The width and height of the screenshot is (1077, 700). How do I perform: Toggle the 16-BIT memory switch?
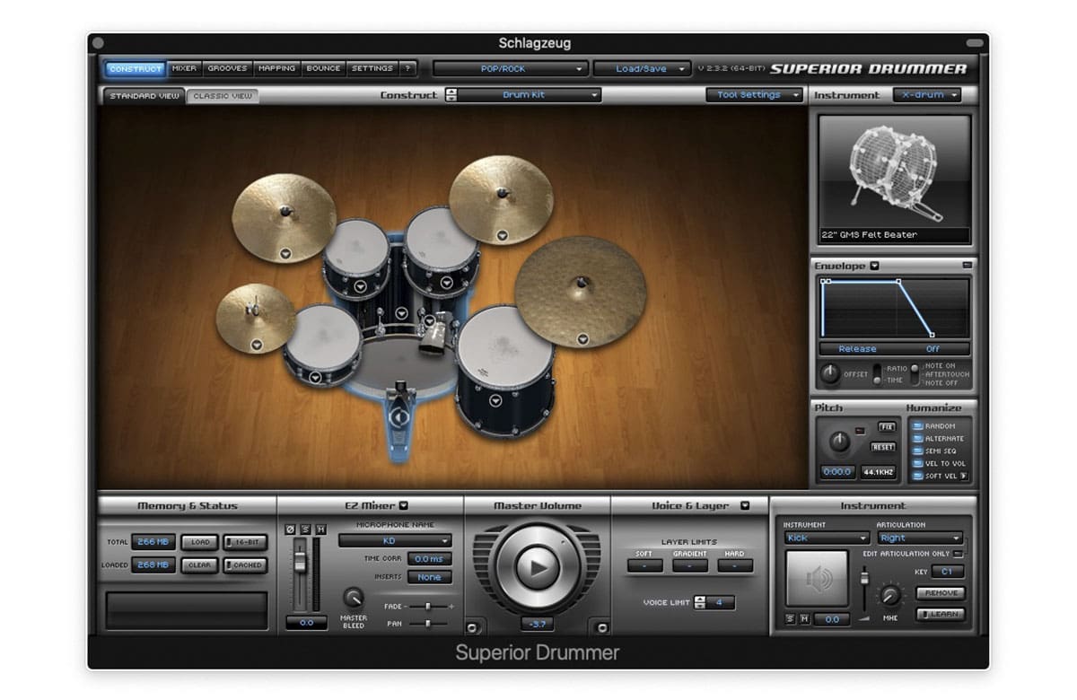pyautogui.click(x=245, y=542)
